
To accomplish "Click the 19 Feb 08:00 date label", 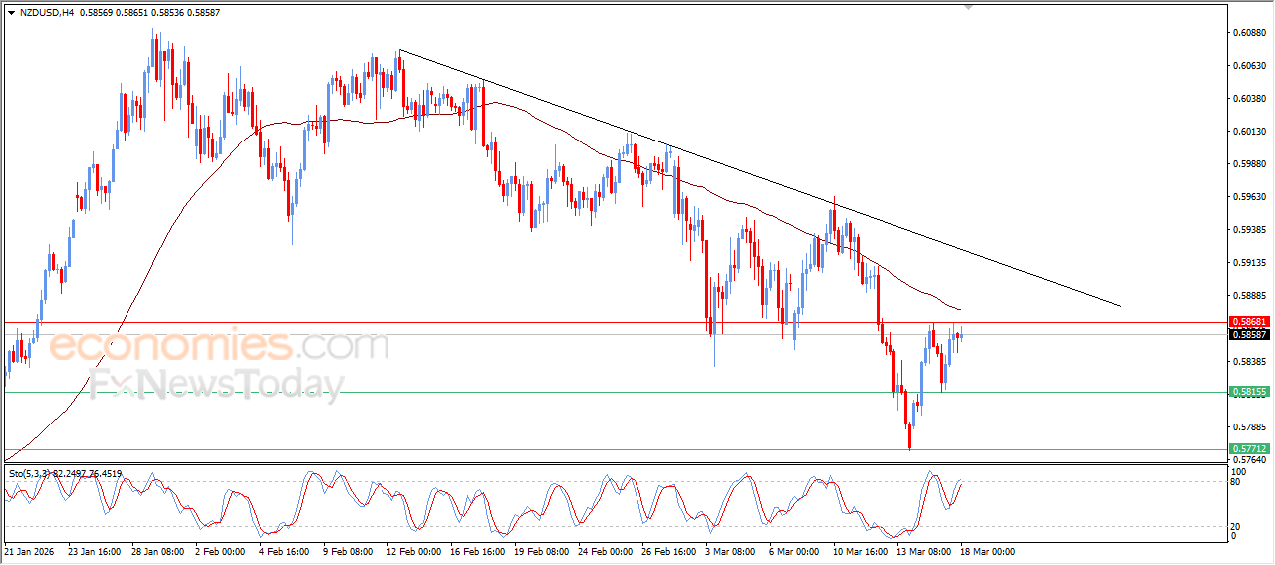I will click(541, 551).
